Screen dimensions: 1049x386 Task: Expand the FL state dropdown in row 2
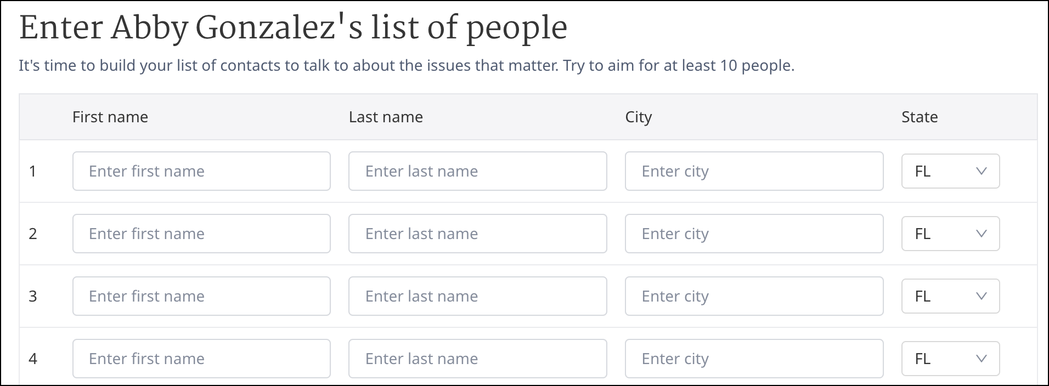950,234
